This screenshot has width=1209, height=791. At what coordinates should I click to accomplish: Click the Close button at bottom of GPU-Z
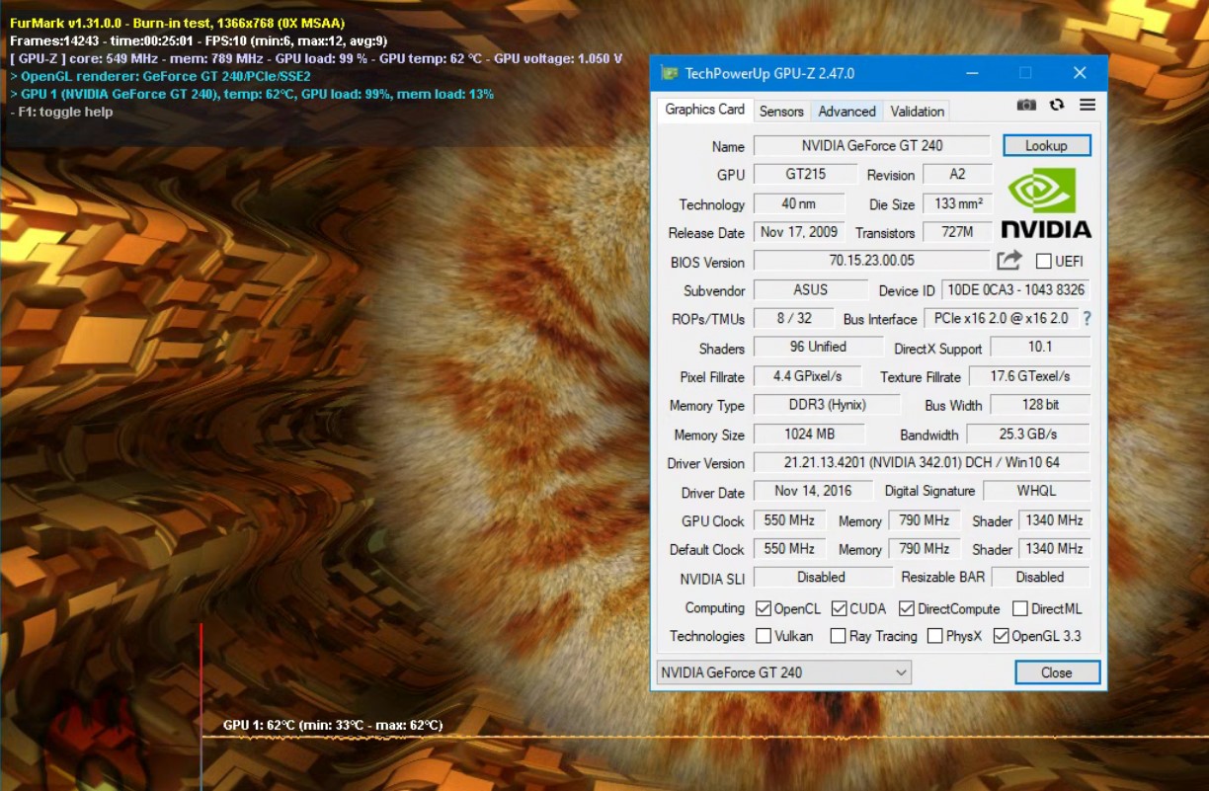click(x=1057, y=672)
